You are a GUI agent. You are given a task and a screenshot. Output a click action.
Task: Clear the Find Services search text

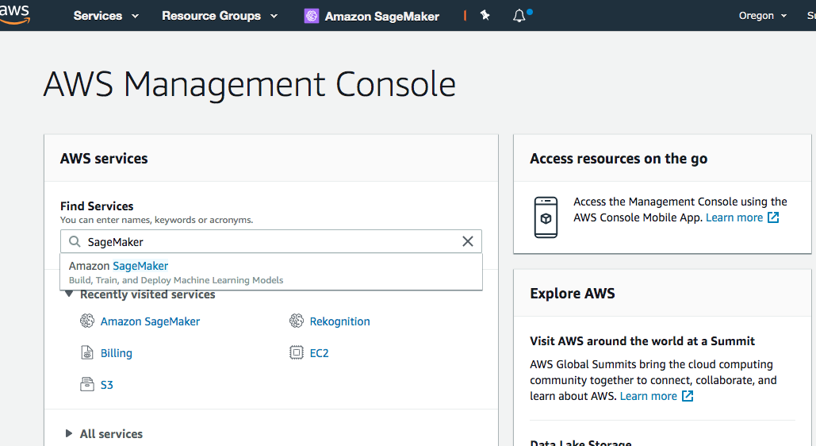[468, 241]
